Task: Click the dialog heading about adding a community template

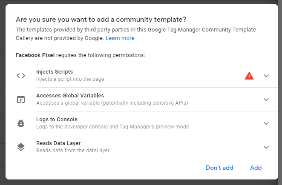Action: (101, 20)
